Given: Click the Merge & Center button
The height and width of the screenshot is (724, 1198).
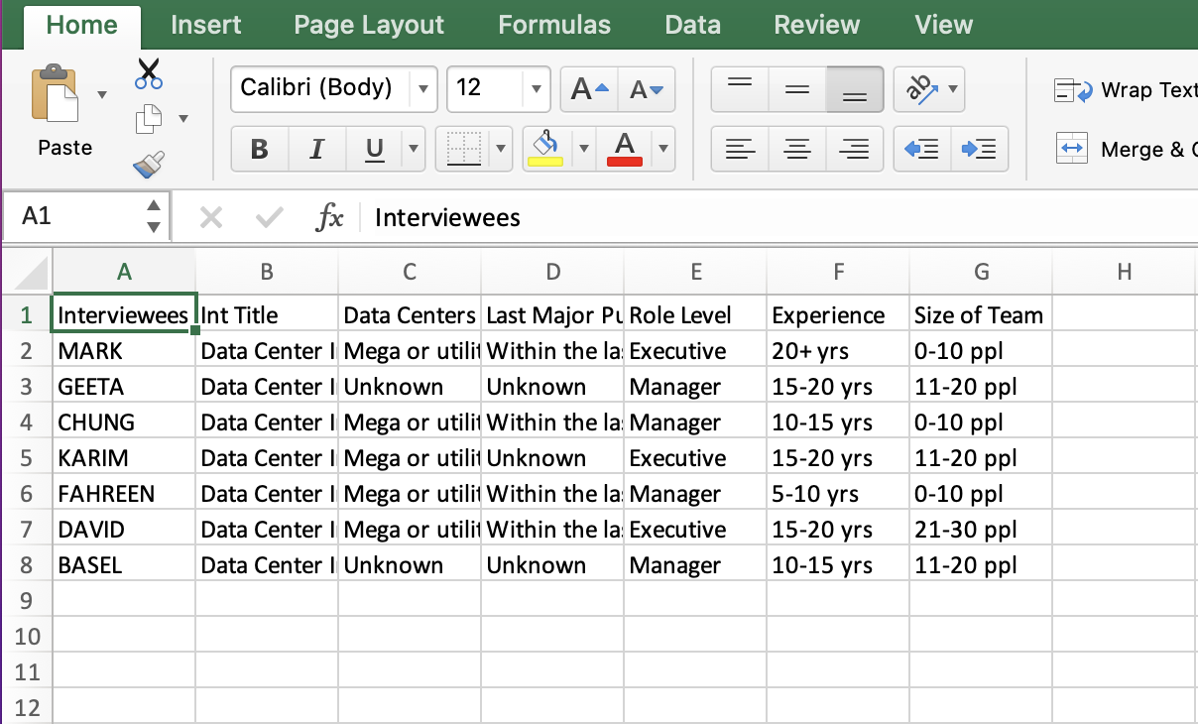Looking at the screenshot, I should pos(1128,150).
